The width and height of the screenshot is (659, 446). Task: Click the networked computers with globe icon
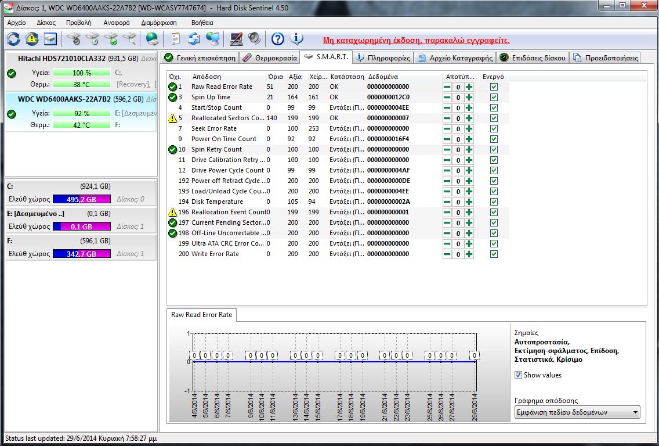(213, 39)
